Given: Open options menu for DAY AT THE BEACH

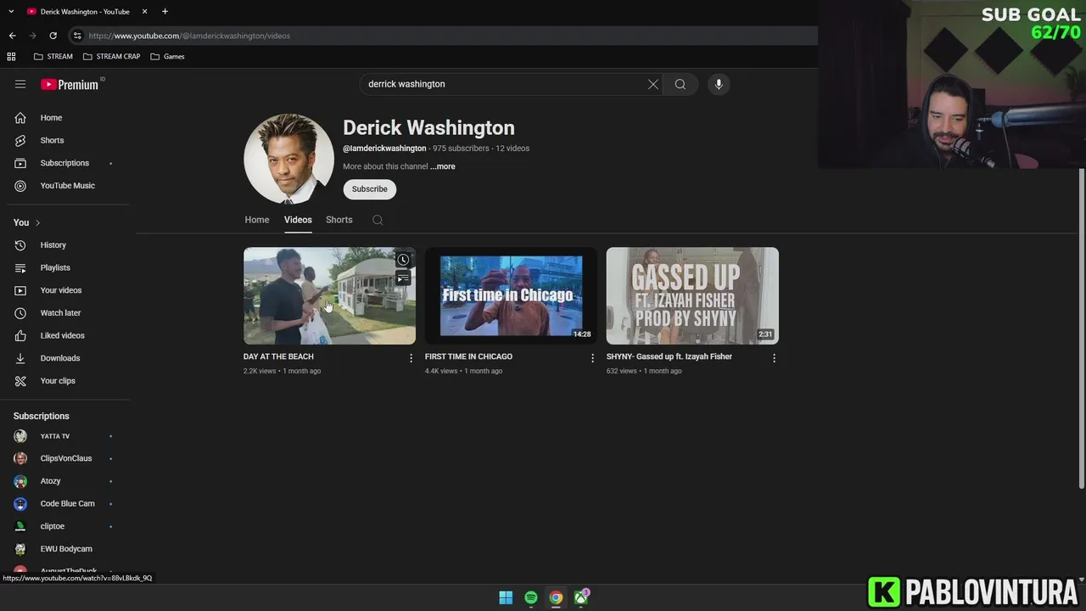Looking at the screenshot, I should [x=411, y=358].
